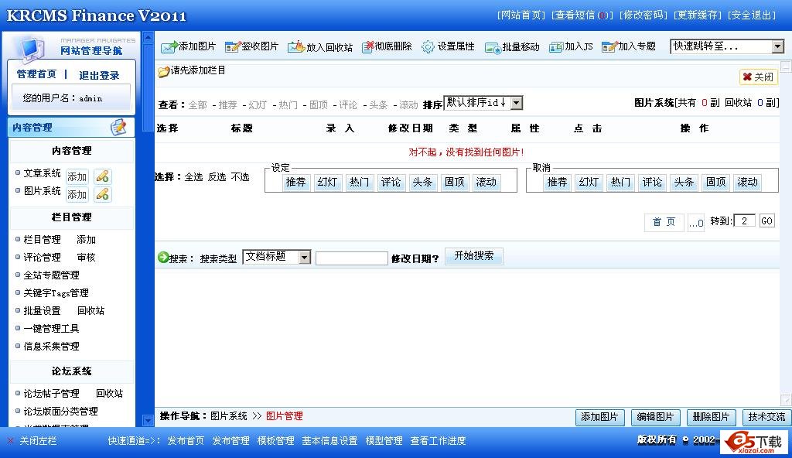Open 信息采集管理 in the sidebar
This screenshot has width=792, height=458.
point(52,347)
